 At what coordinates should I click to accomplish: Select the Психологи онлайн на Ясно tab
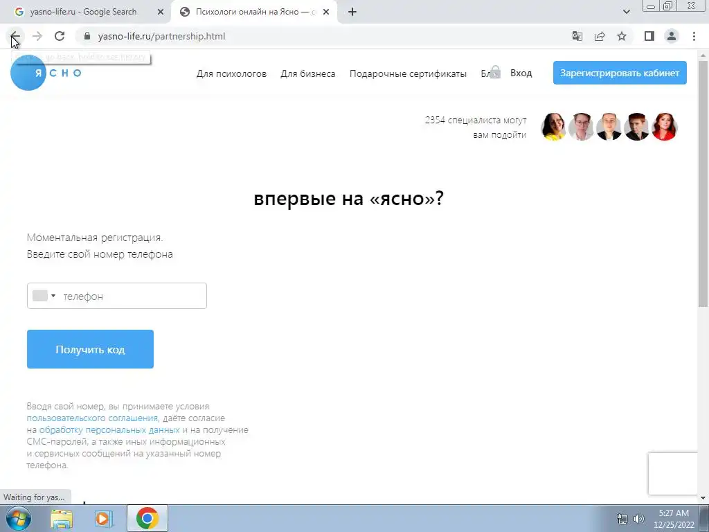click(253, 12)
